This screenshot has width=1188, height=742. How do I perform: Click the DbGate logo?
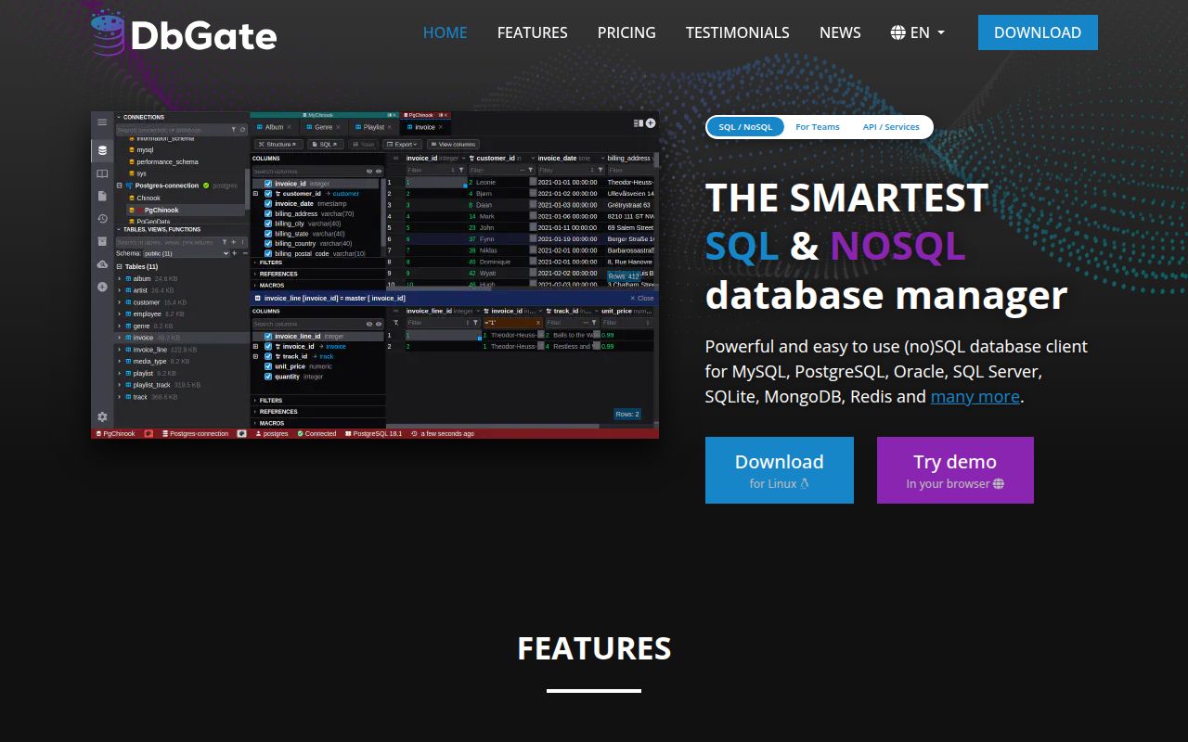184,33
